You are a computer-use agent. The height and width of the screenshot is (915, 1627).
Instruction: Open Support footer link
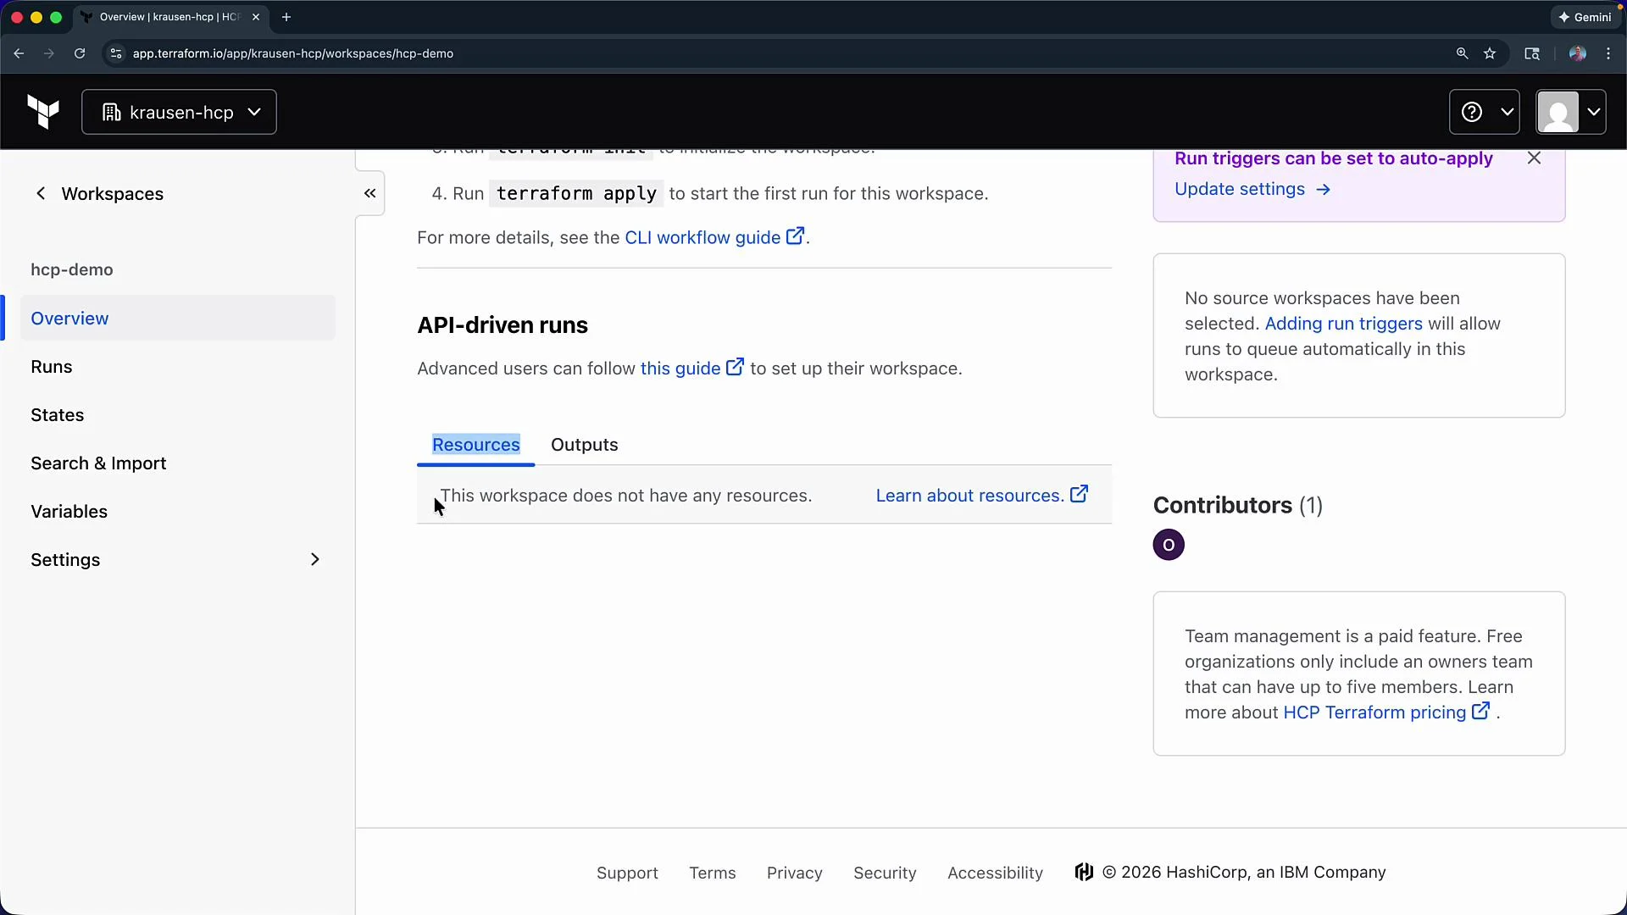[627, 873]
